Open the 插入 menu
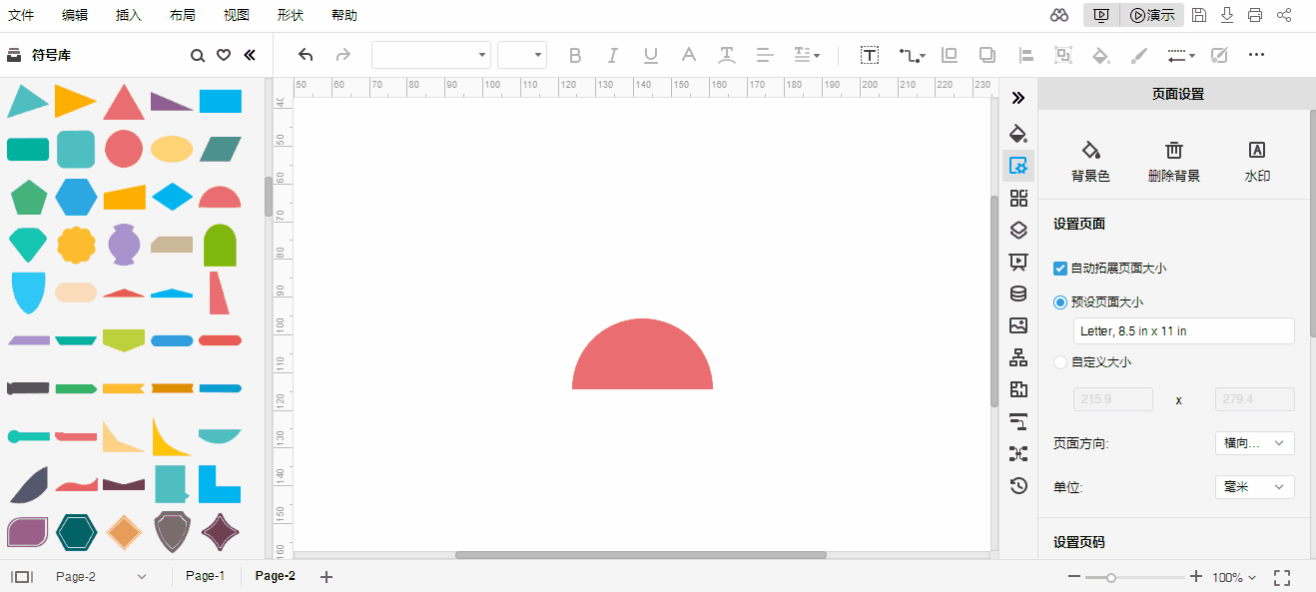 coord(129,15)
